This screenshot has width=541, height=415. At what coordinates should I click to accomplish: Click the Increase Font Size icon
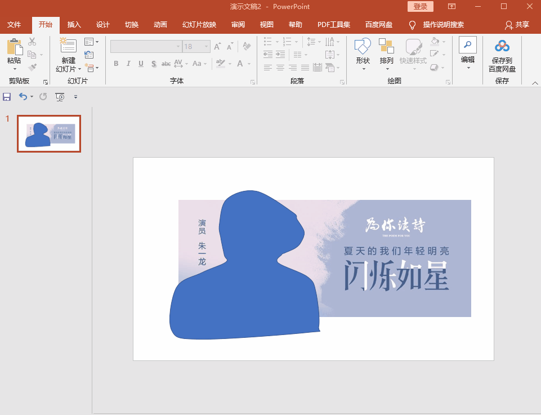click(217, 47)
